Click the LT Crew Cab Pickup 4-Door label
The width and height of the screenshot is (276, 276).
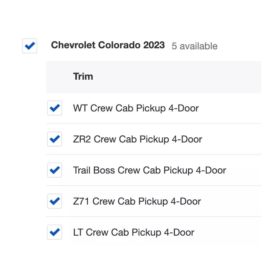[134, 233]
